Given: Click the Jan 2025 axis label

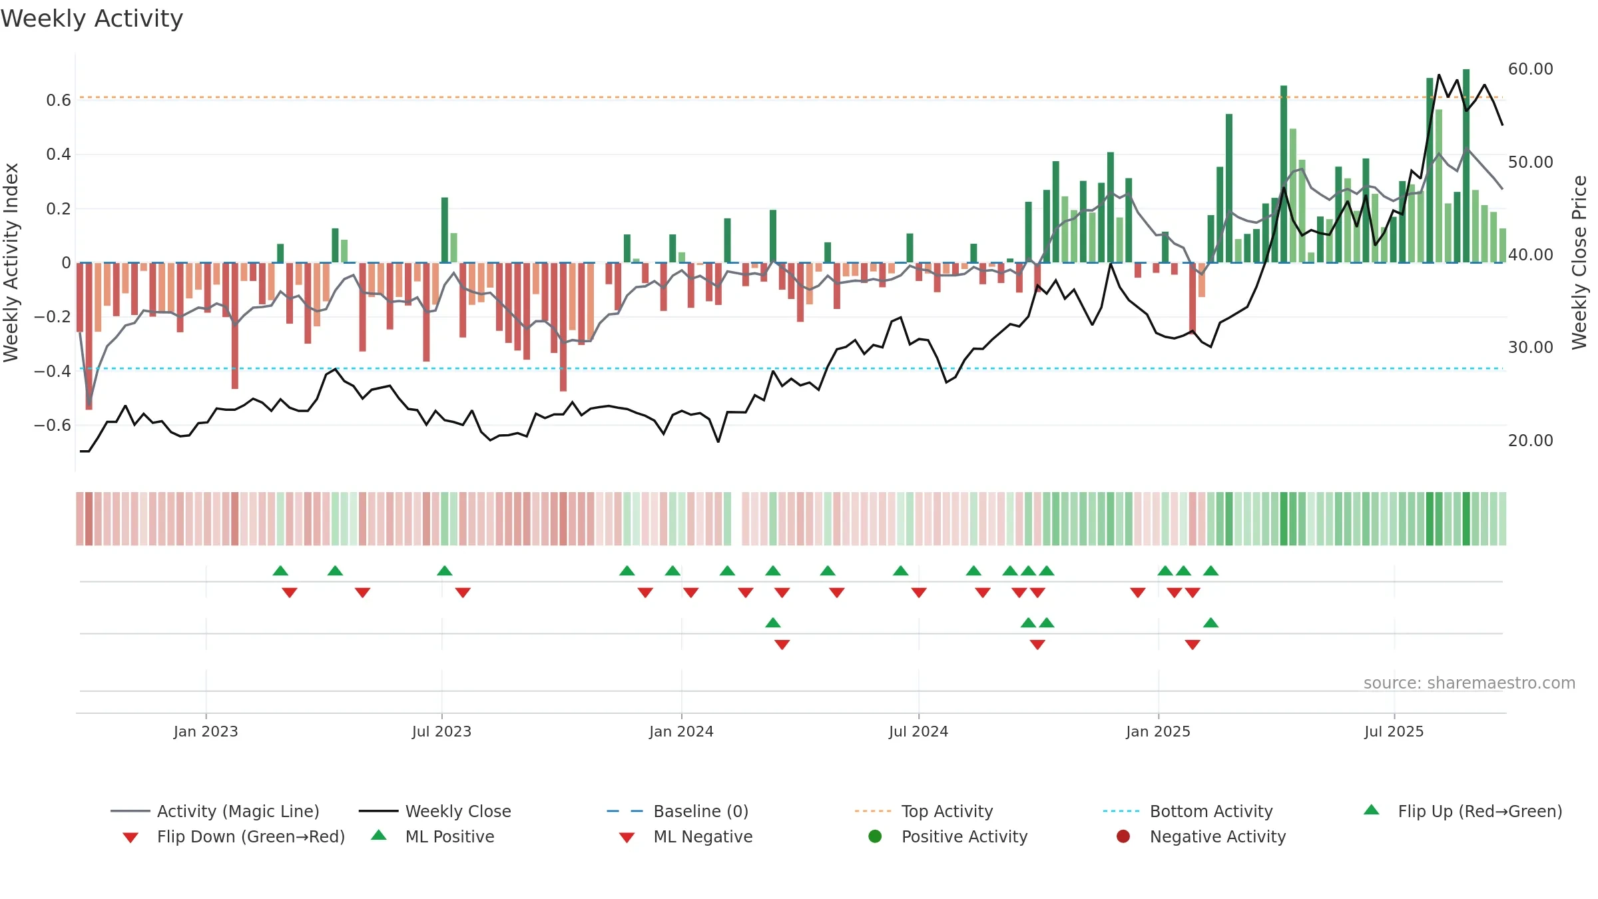Looking at the screenshot, I should [1158, 731].
